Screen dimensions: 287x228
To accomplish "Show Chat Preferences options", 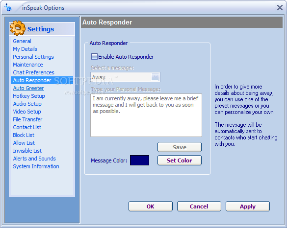I will [x=33, y=72].
